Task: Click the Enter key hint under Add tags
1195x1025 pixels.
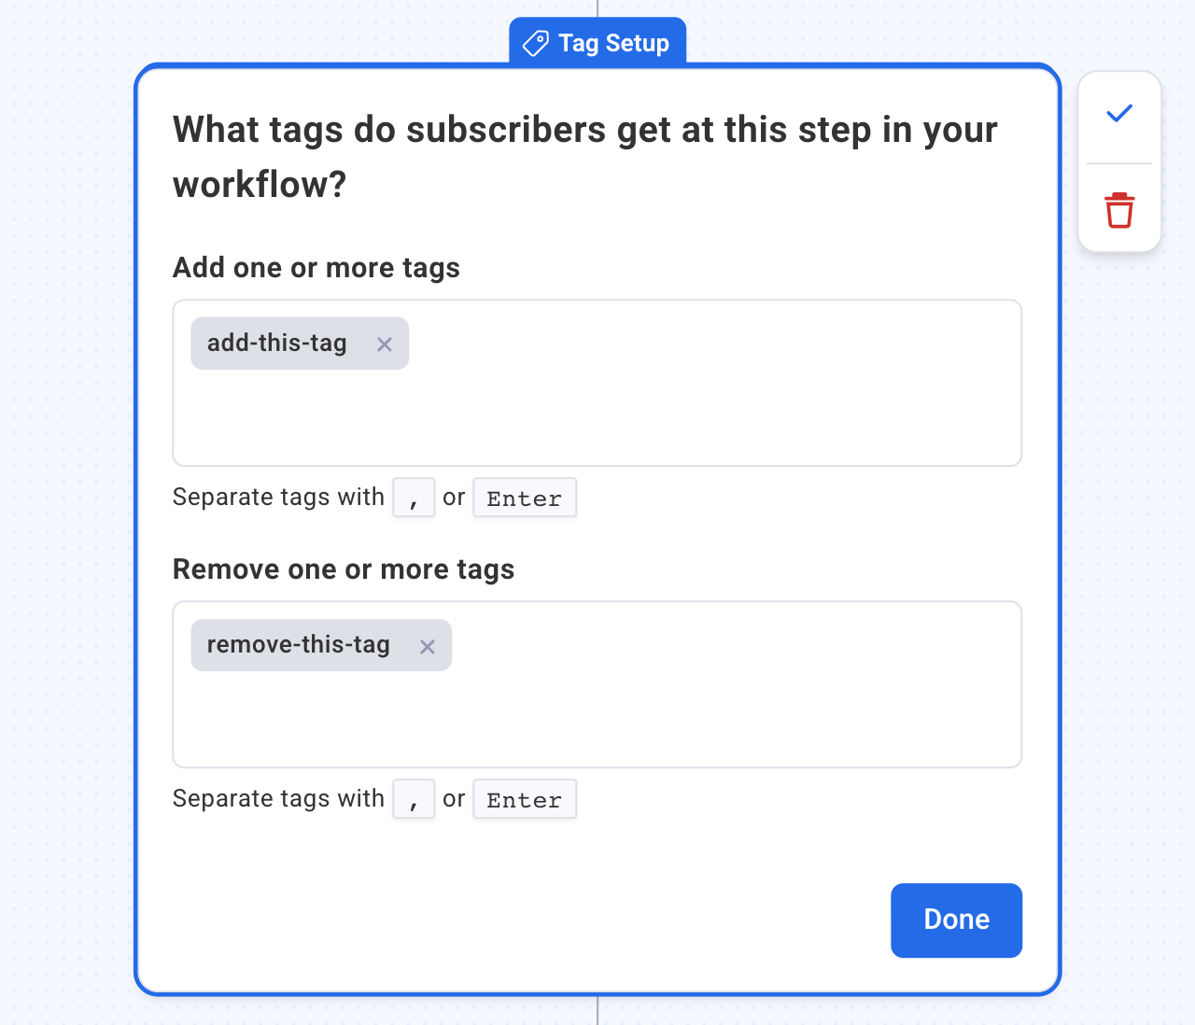Action: click(x=524, y=498)
